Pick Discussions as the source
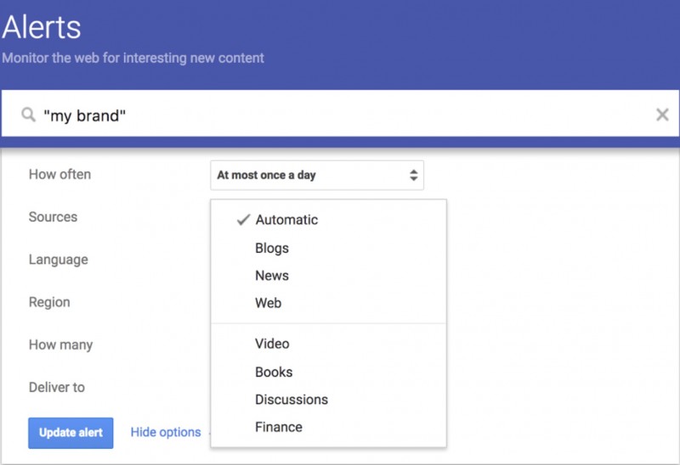680x465 pixels. click(292, 400)
